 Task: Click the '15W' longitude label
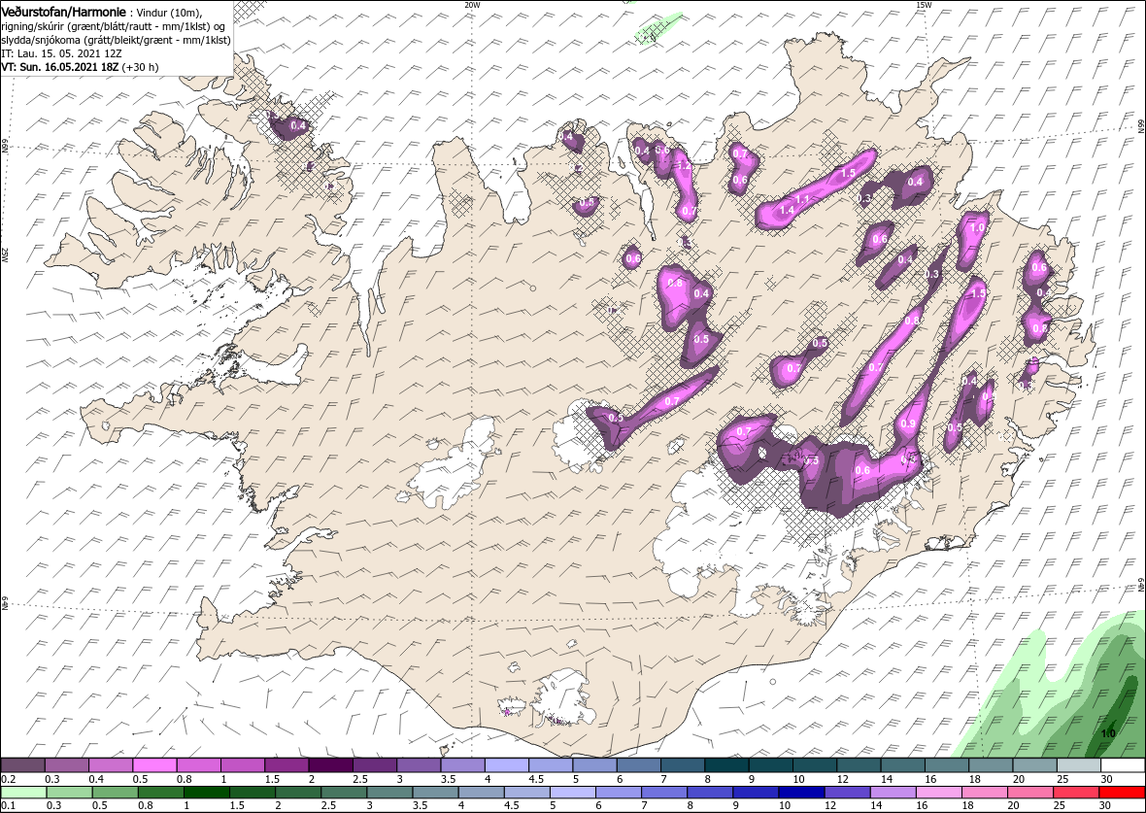pos(924,5)
